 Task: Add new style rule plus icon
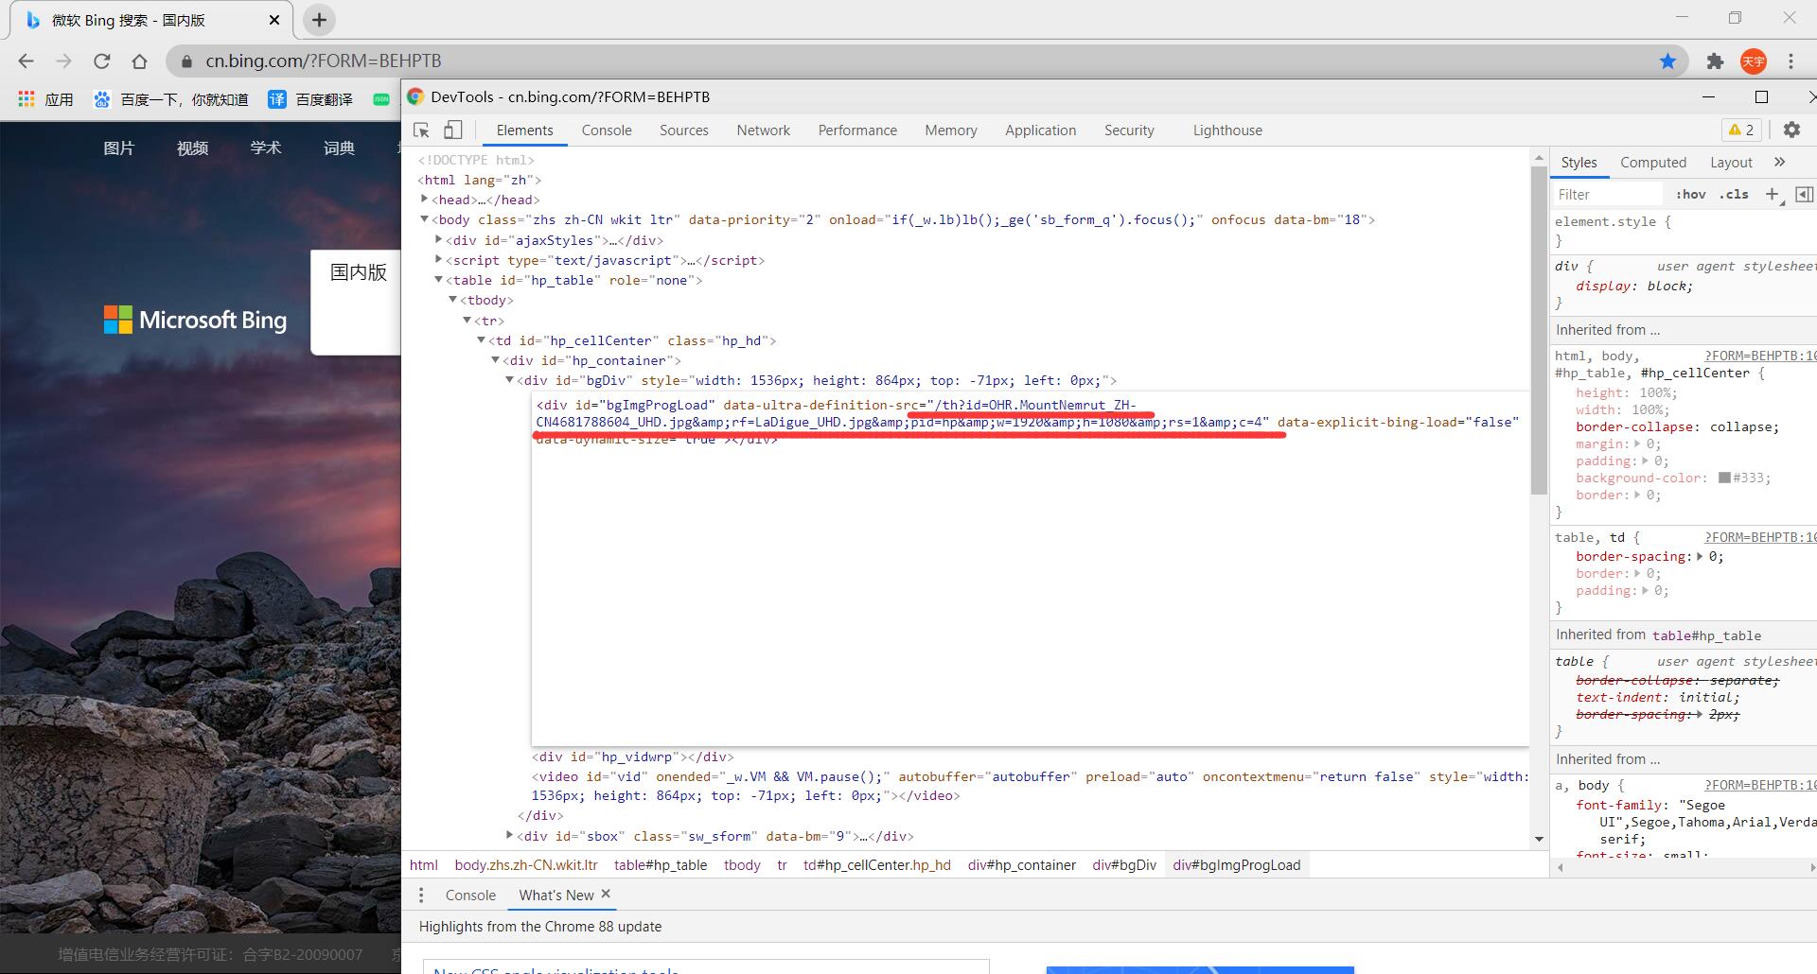1773,195
